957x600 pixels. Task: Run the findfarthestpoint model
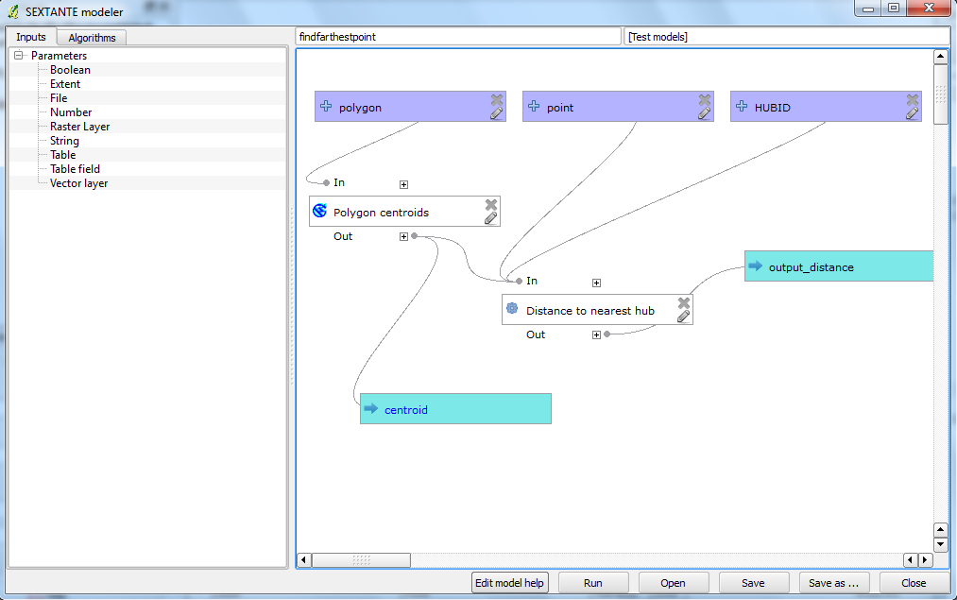pyautogui.click(x=593, y=582)
